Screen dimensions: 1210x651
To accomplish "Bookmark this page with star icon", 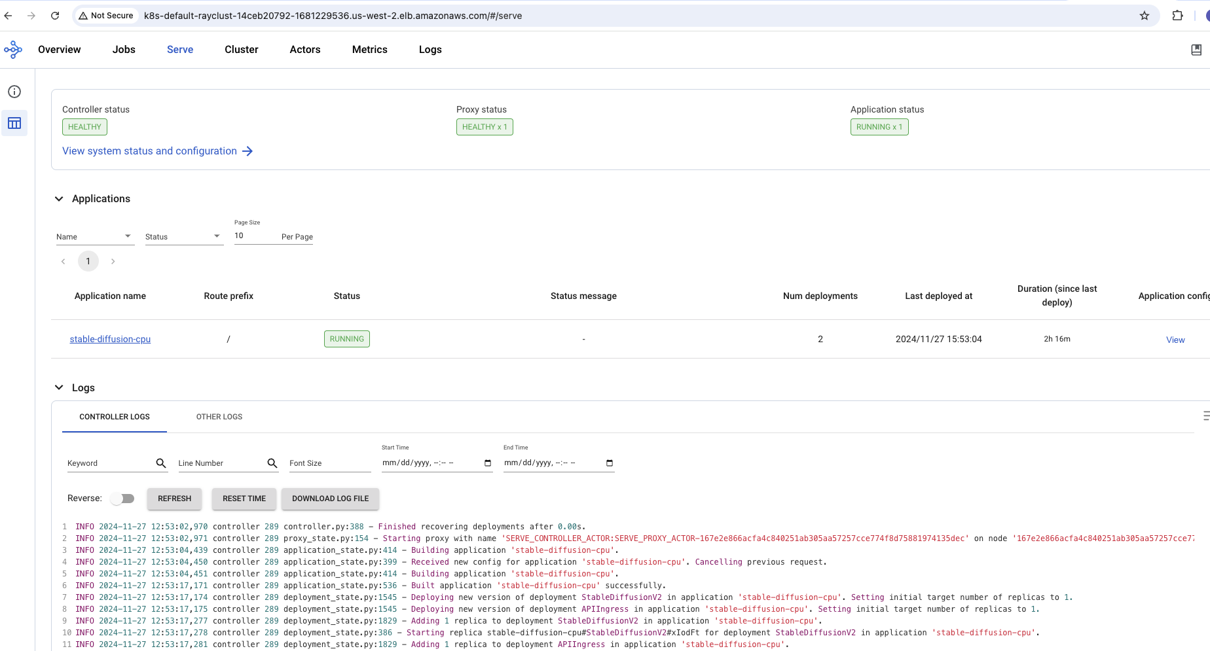I will pyautogui.click(x=1145, y=16).
